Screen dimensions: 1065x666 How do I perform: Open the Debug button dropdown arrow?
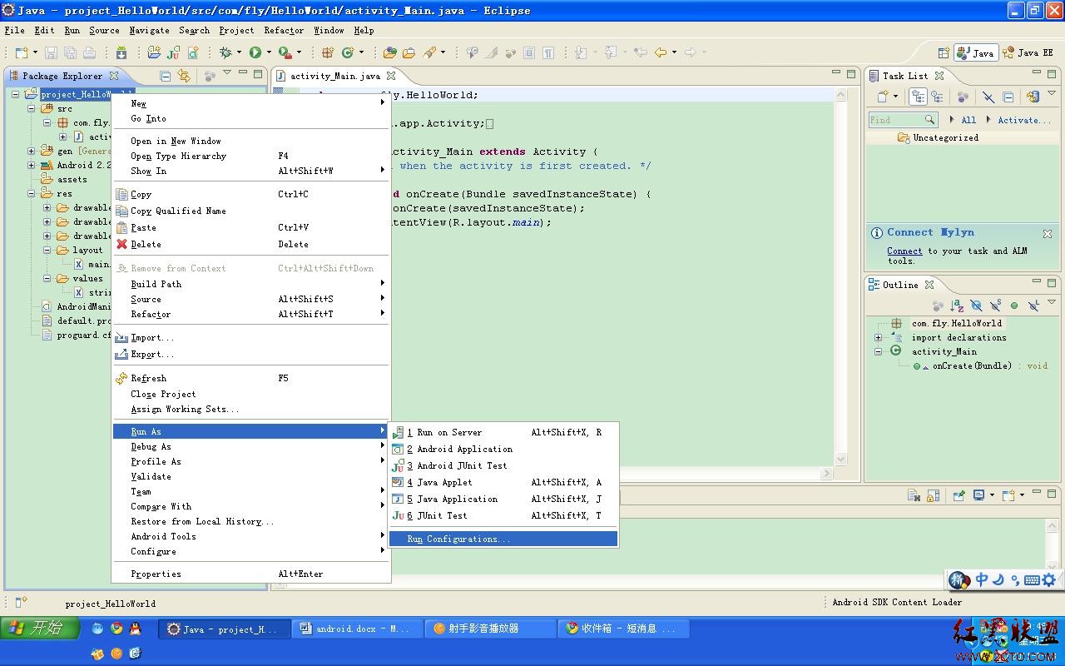[x=239, y=52]
